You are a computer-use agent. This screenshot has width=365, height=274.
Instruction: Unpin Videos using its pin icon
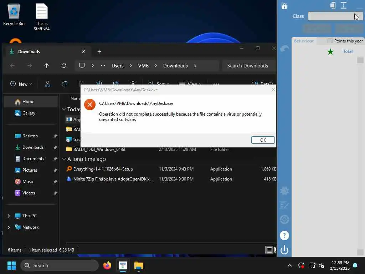[x=55, y=193]
